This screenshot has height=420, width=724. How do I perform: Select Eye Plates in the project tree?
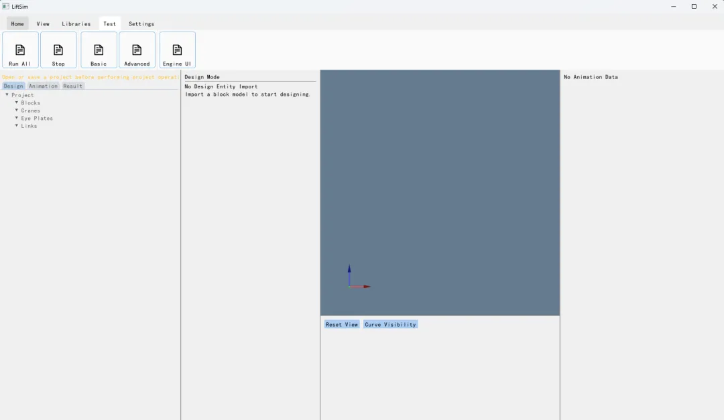tap(37, 118)
